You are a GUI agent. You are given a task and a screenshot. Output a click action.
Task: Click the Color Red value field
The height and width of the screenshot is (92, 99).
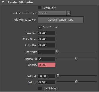[47, 33]
